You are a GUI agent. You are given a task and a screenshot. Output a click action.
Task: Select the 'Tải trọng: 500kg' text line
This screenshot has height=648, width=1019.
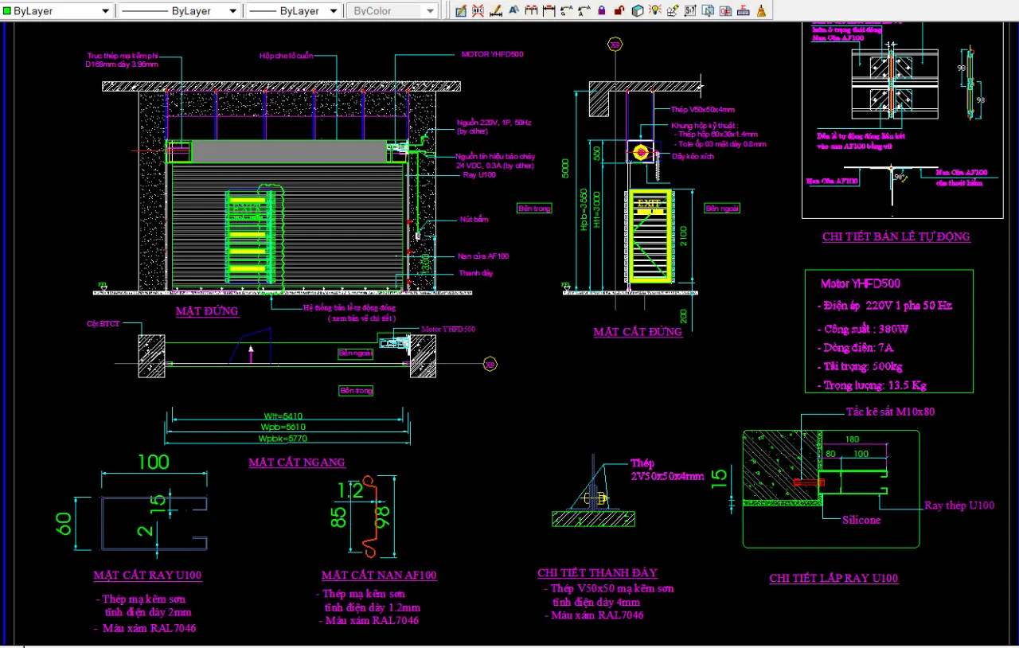click(861, 367)
